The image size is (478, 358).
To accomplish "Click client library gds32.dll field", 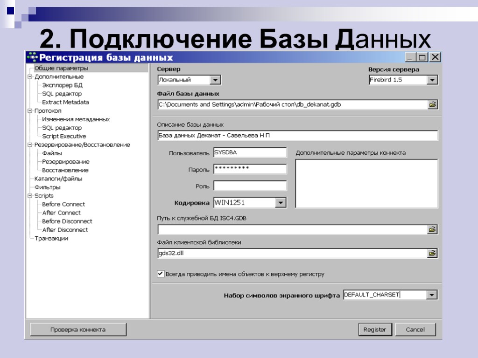I will [x=293, y=253].
